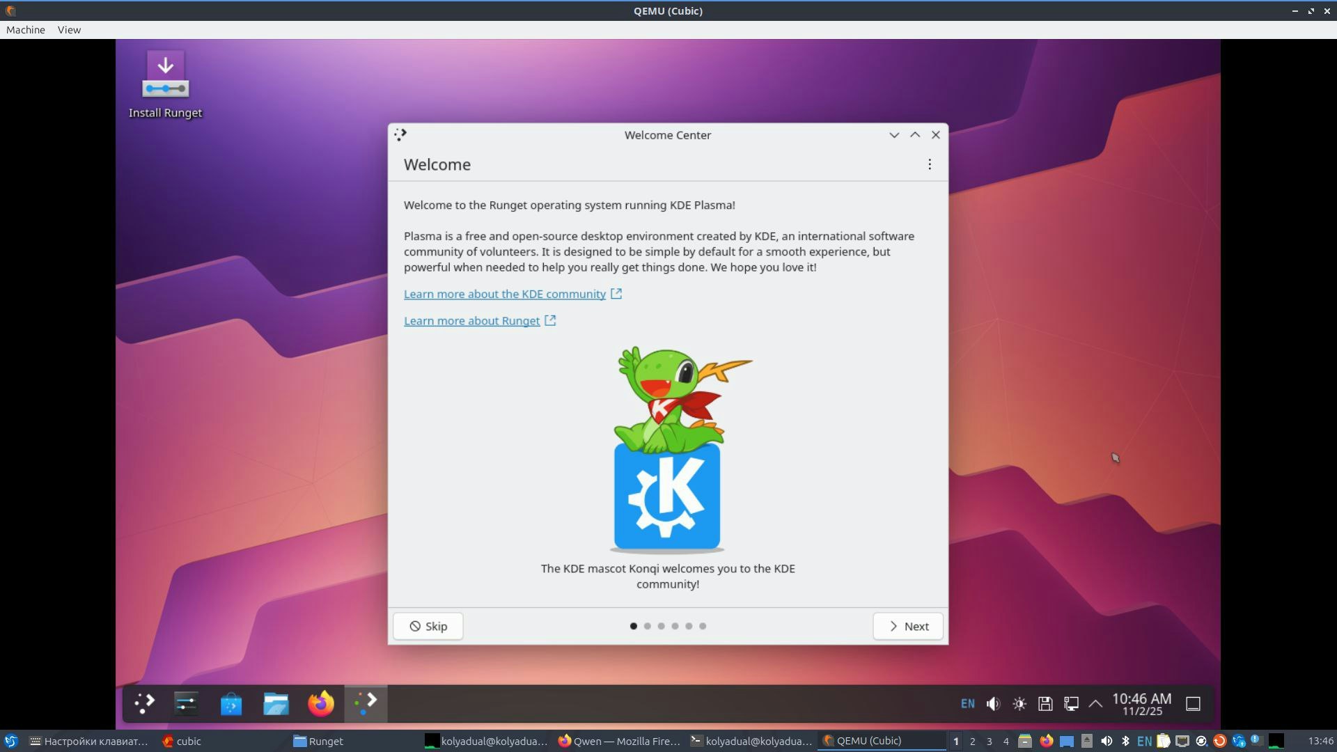Select the Welcome Center task in guest panel
1337x752 pixels.
coord(366,703)
